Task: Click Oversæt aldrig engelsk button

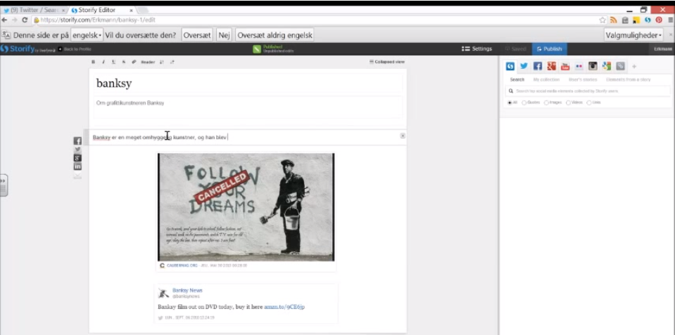Action: (x=275, y=35)
